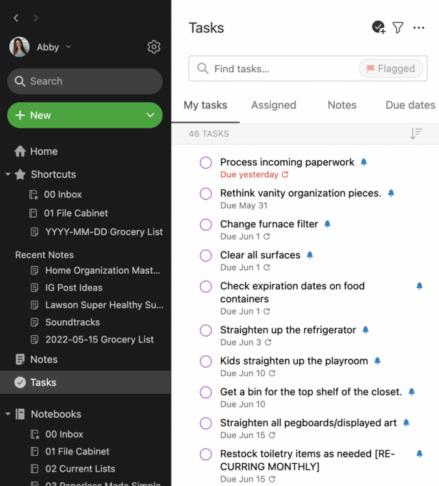Open 01 File Cabinet shortcut
The width and height of the screenshot is (439, 486).
click(x=69, y=213)
